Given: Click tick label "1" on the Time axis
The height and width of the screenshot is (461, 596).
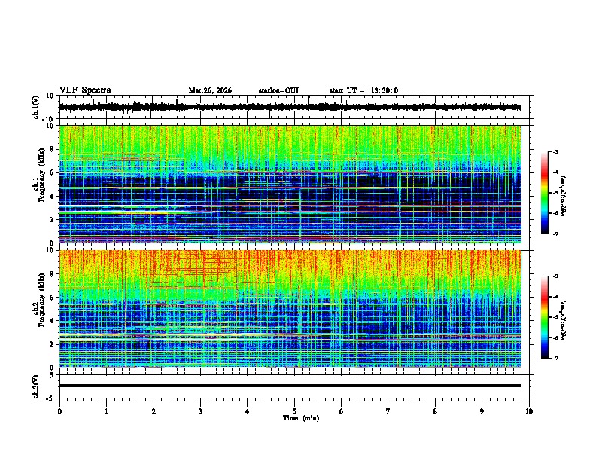Looking at the screenshot, I should tap(106, 411).
